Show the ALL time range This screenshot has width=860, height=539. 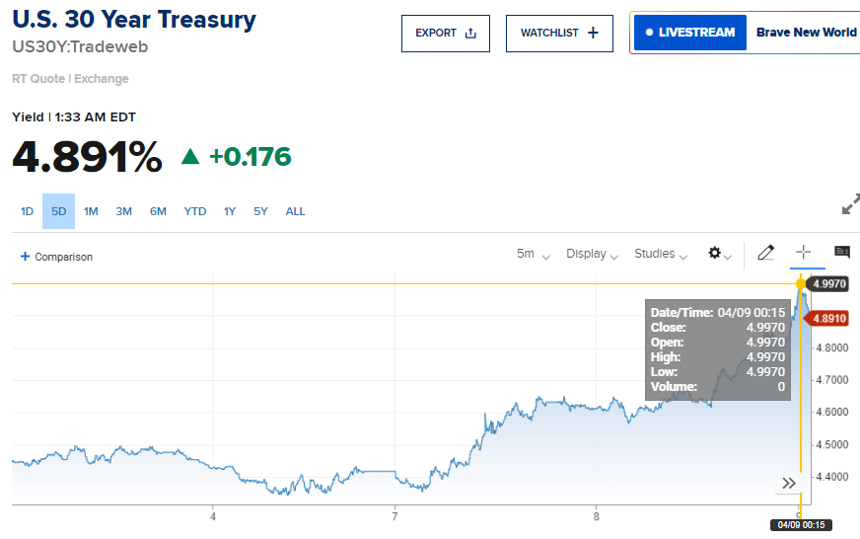(295, 211)
